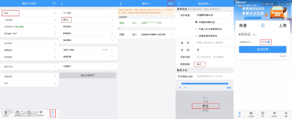Open the blurred username row in 我的12306
This screenshot has width=292, height=119.
tap(29, 13)
